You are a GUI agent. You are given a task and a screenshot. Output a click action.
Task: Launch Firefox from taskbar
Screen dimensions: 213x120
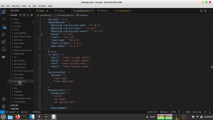(18, 117)
